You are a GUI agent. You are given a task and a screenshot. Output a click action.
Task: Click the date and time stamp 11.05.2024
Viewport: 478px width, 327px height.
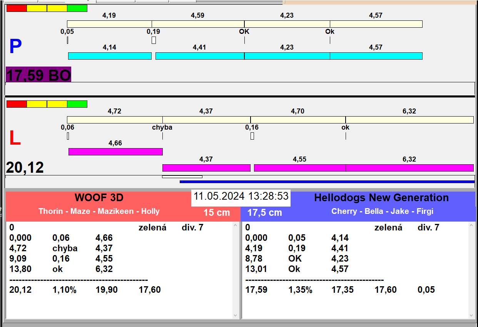click(241, 196)
